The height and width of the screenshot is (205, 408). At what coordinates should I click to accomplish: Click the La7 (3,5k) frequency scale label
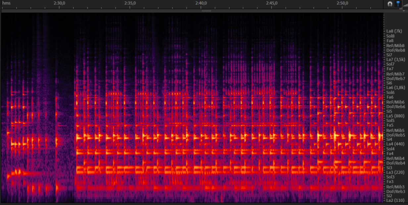[395, 59]
